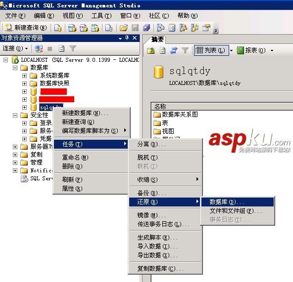Open the Properties Window toolbar icon
The height and width of the screenshot is (282, 293).
[x=206, y=28]
